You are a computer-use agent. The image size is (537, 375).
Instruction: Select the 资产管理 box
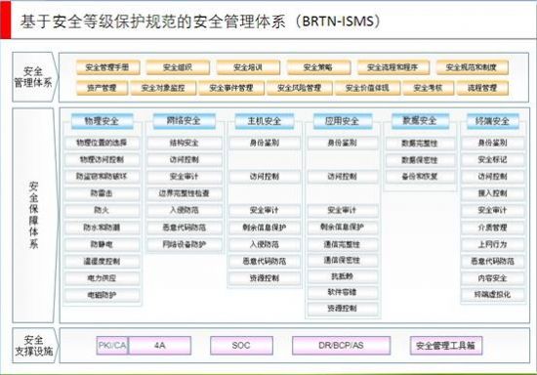tap(102, 88)
